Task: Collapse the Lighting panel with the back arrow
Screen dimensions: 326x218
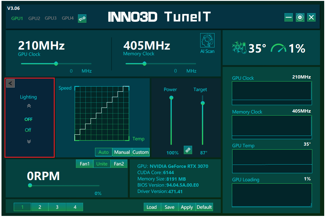Action: pos(10,83)
